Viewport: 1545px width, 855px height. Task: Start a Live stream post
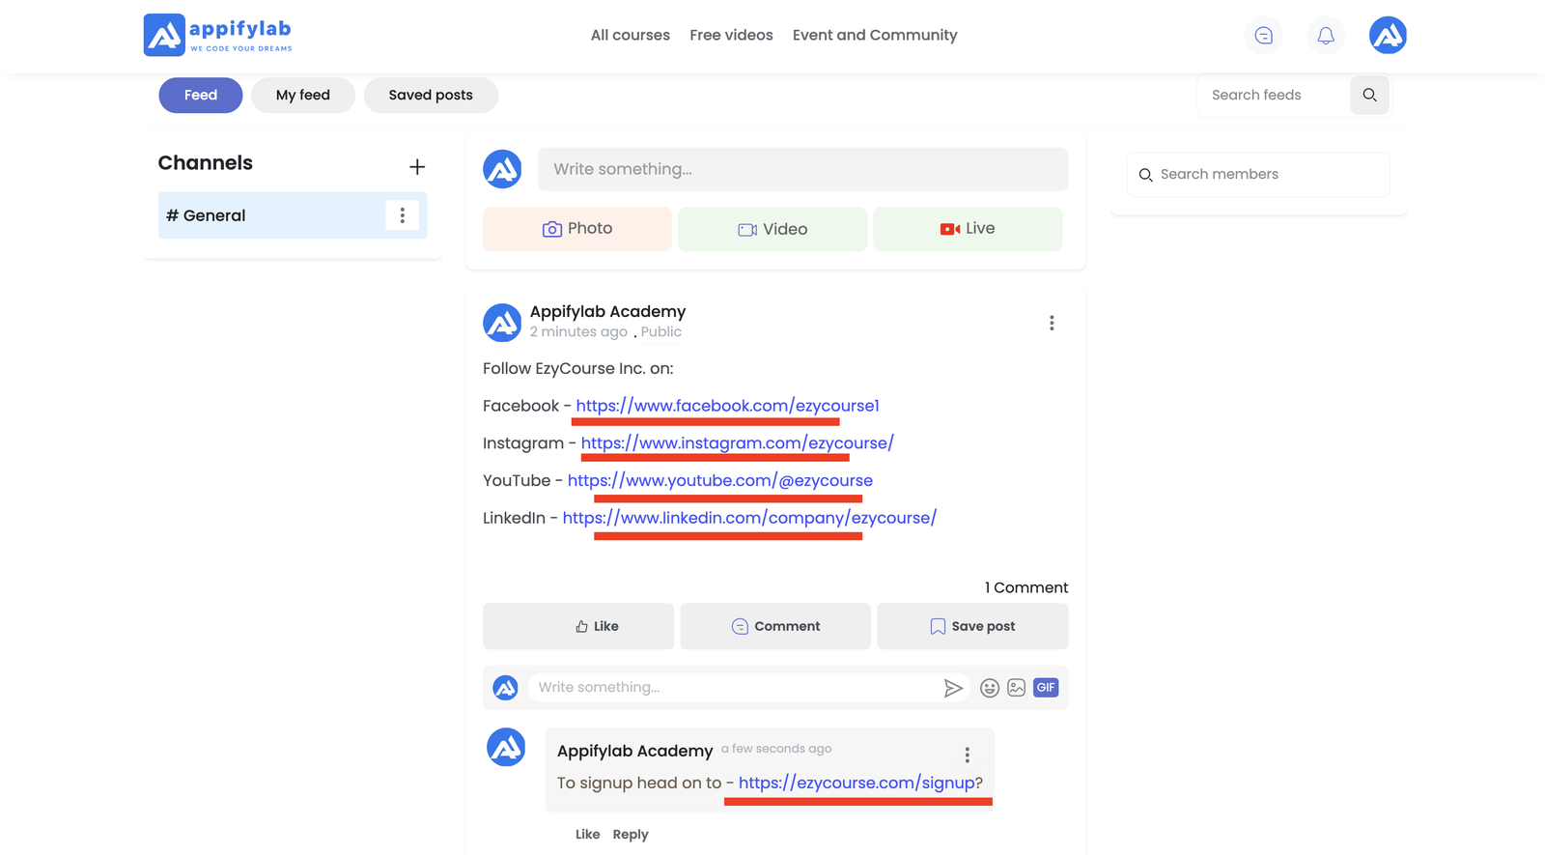(x=967, y=229)
